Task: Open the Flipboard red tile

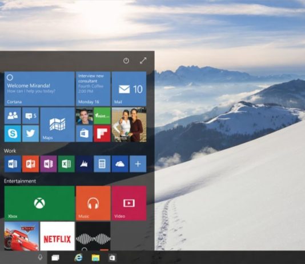Action: pyautogui.click(x=102, y=134)
